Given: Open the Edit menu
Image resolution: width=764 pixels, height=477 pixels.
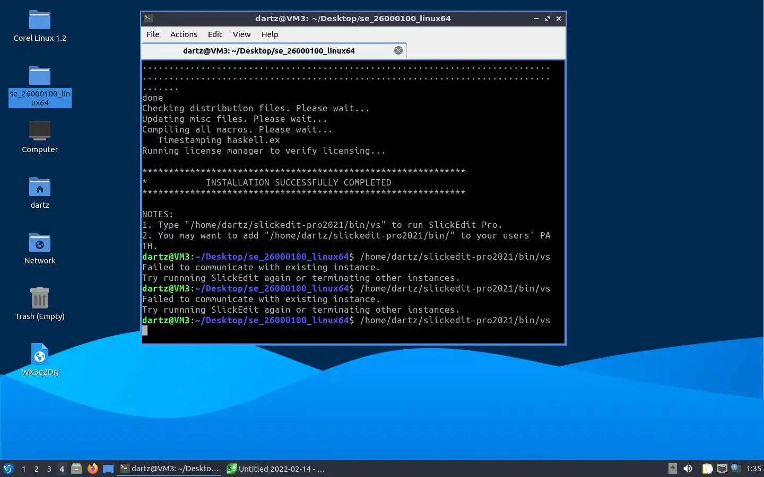Looking at the screenshot, I should 215,34.
